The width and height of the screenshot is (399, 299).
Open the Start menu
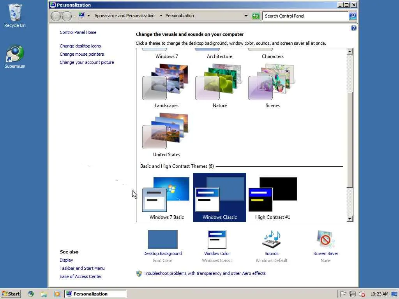11,294
